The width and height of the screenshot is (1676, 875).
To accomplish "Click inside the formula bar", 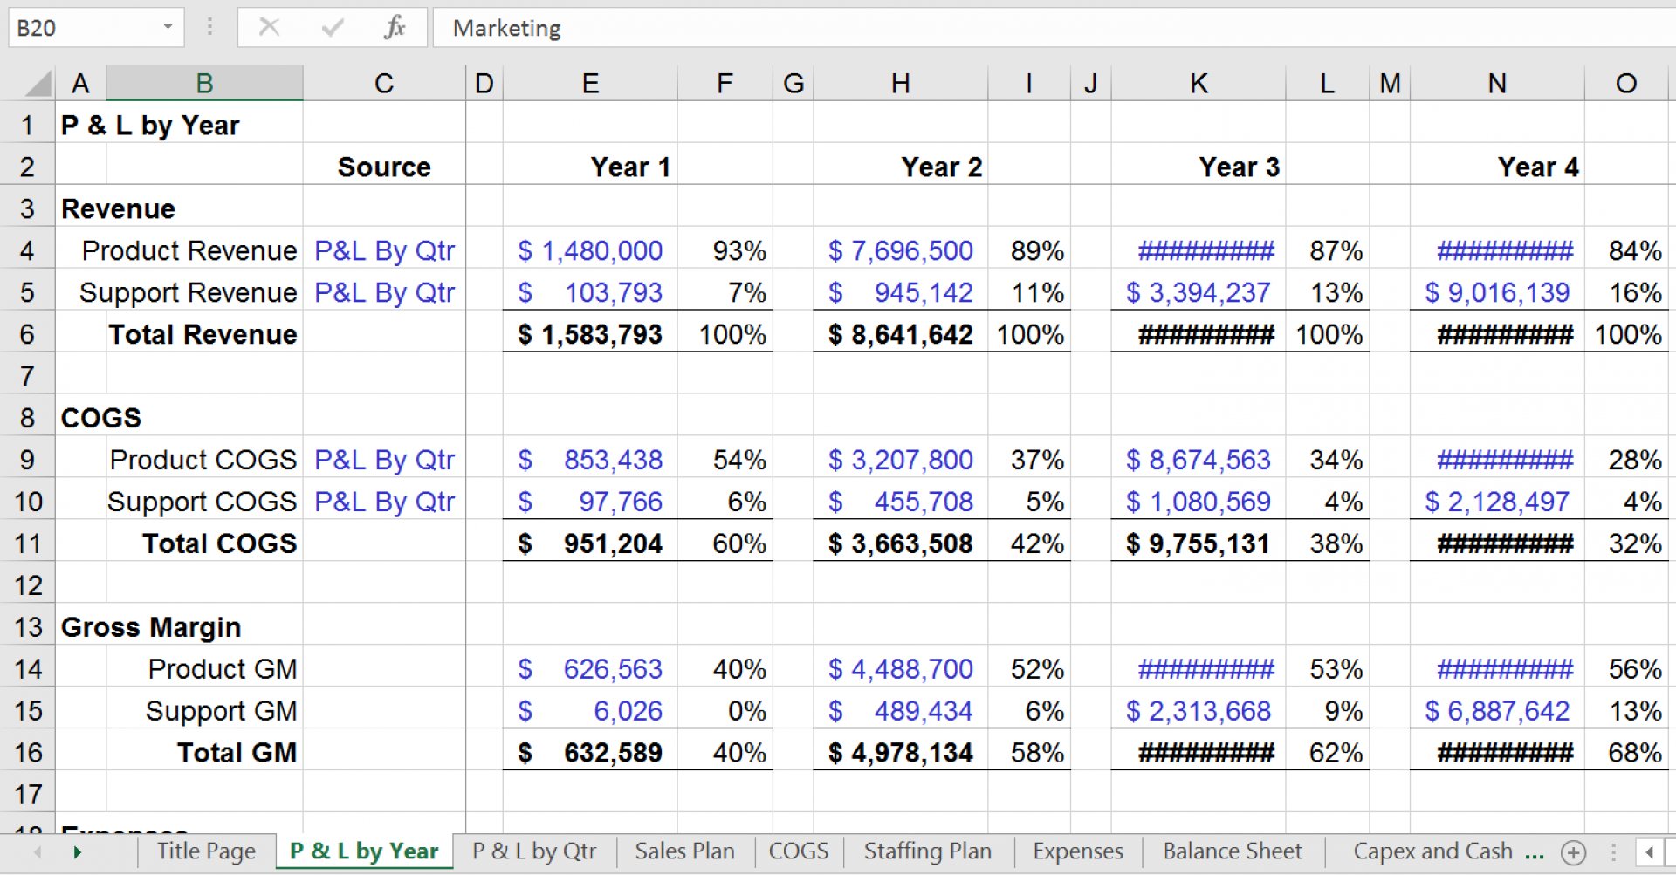I will tap(786, 27).
